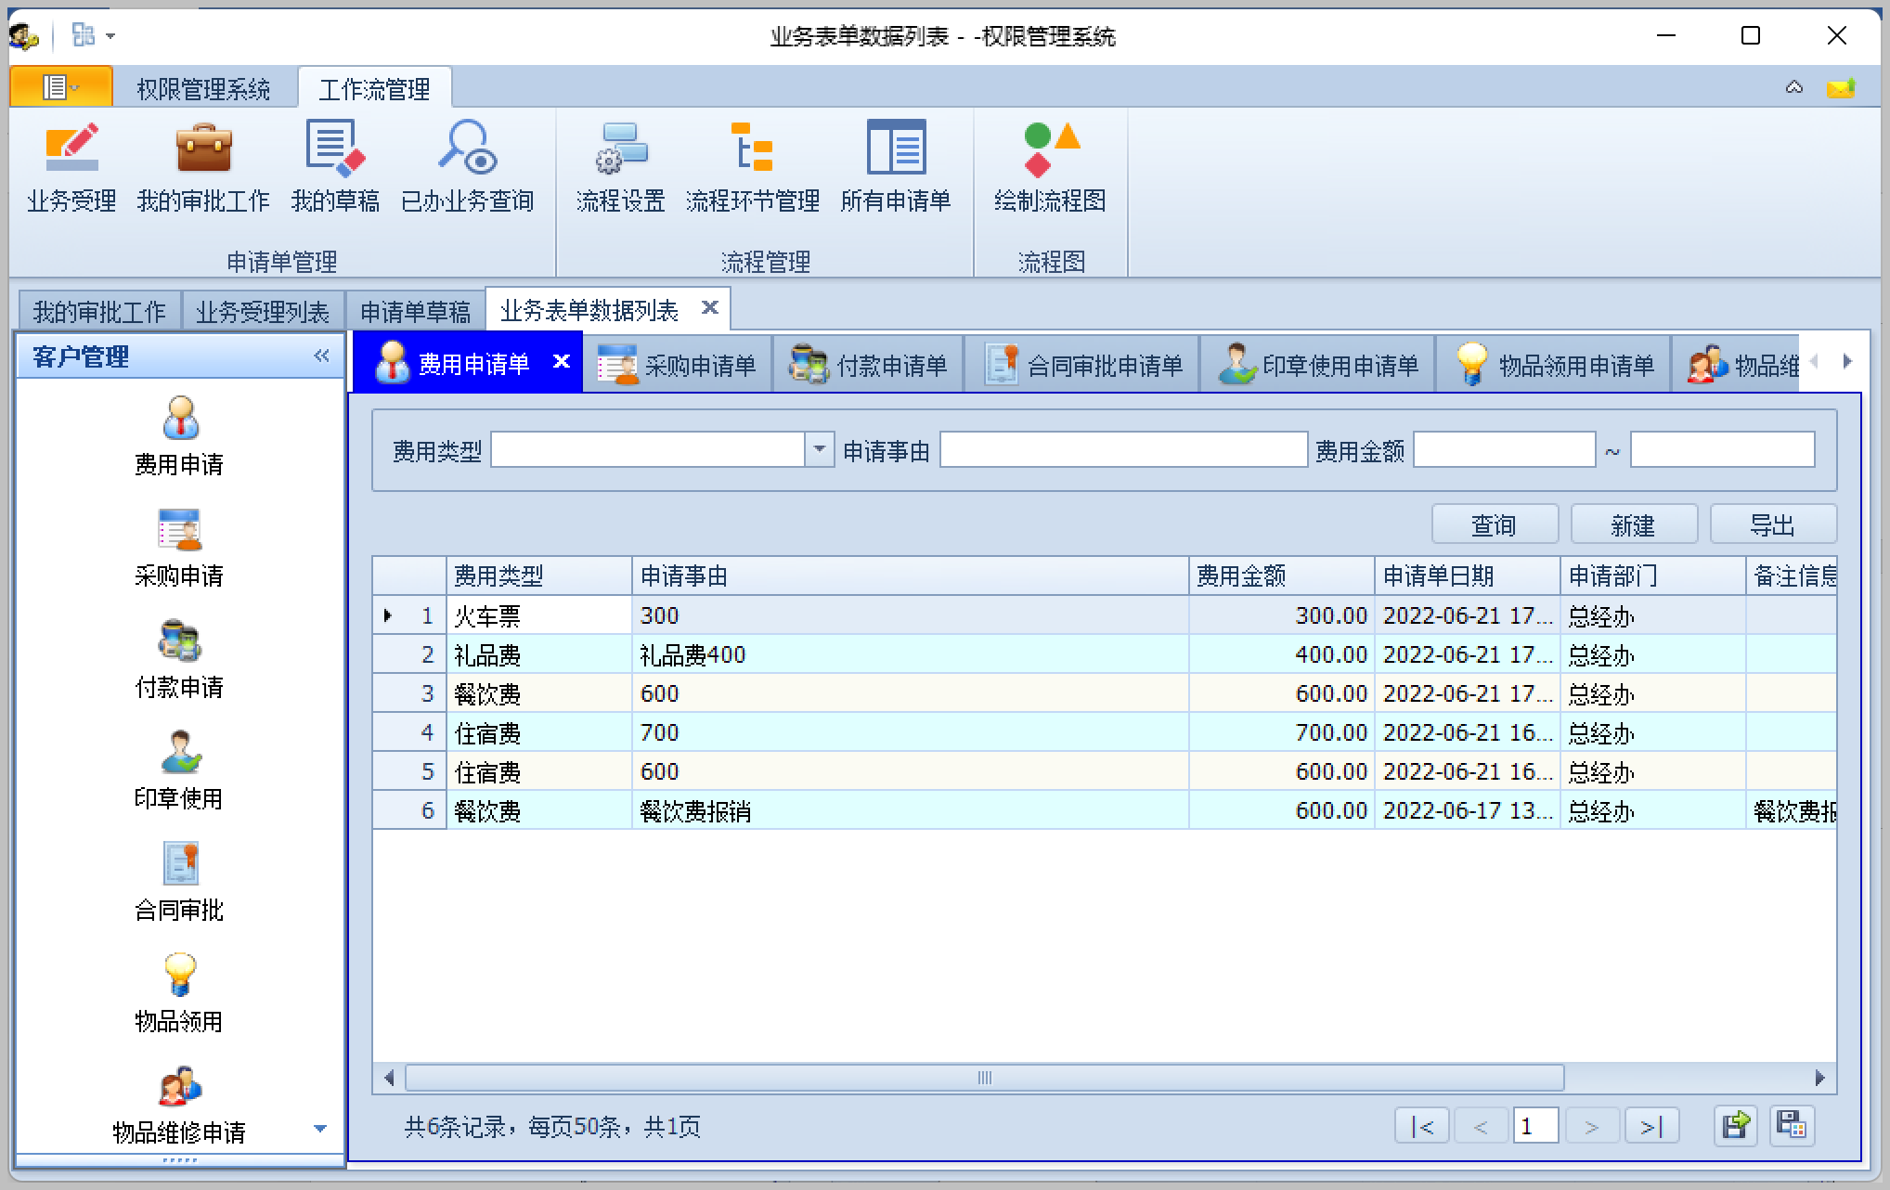Switch to 采购申请单 document tab

coord(678,365)
